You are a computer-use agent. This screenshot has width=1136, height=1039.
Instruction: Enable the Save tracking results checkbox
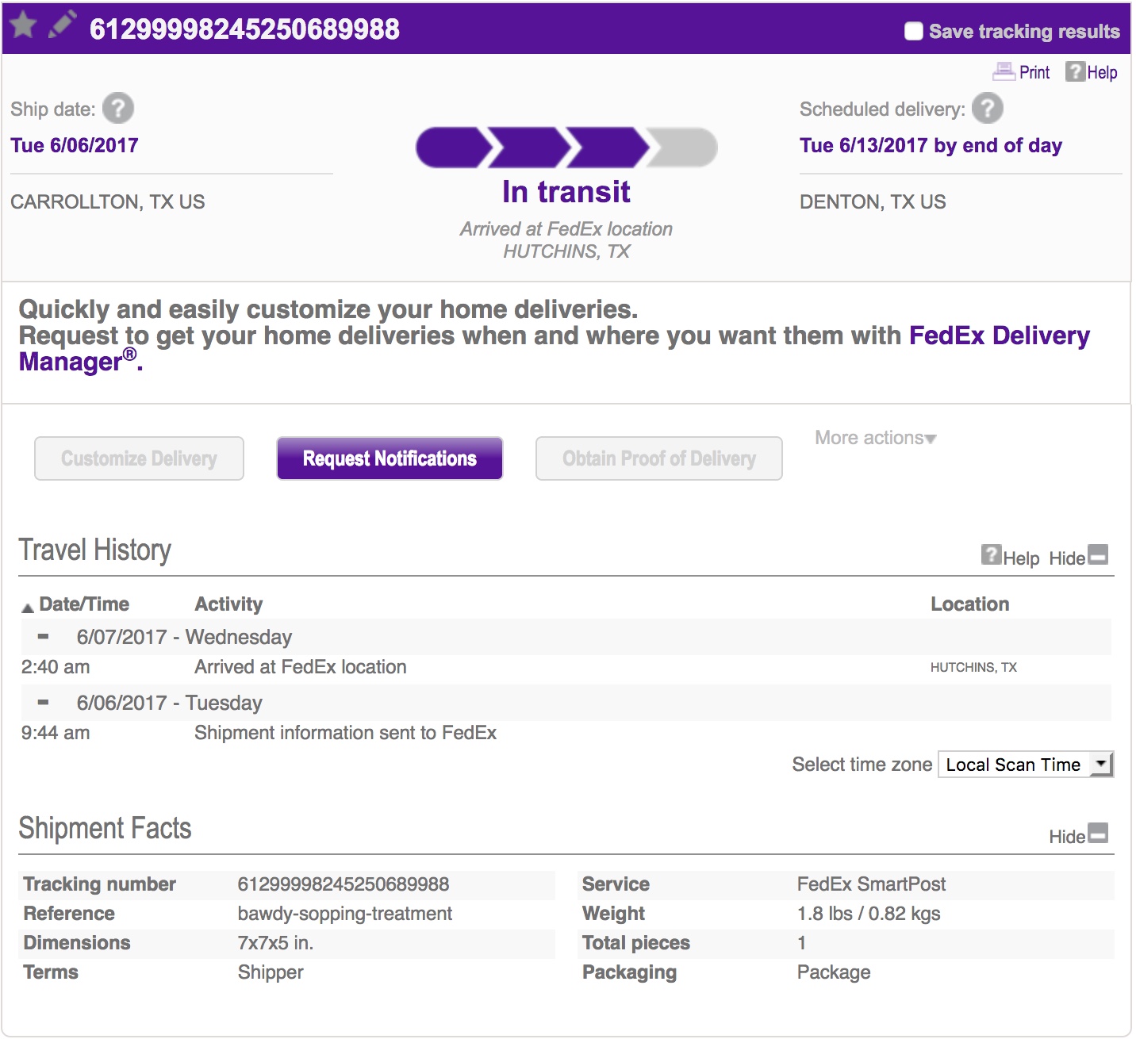tap(914, 31)
